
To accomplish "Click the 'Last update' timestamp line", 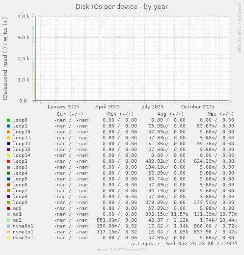I will [183, 244].
